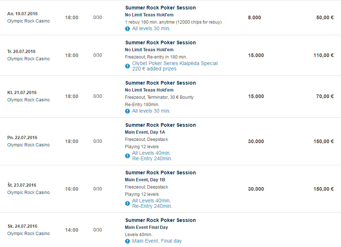Image resolution: width=341 pixels, height=247 pixels.
Task: Click 0/30 registration count for Kt. 21.07.2016
Action: pos(98,96)
